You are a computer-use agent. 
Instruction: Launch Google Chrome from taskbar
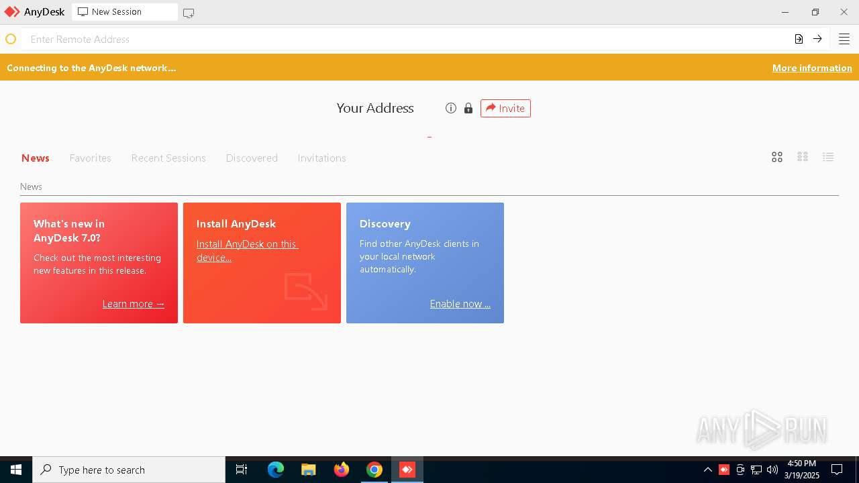[374, 470]
